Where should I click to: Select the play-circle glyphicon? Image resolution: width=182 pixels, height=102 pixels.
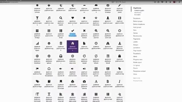coord(73,56)
